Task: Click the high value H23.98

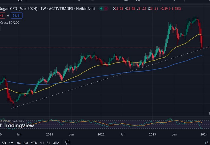Action: (130, 9)
